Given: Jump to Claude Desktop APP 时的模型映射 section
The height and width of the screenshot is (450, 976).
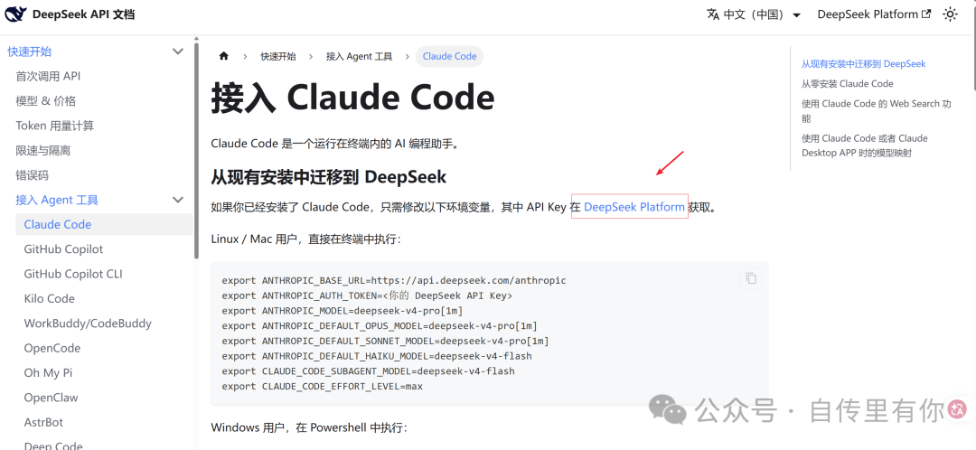Looking at the screenshot, I should (865, 145).
